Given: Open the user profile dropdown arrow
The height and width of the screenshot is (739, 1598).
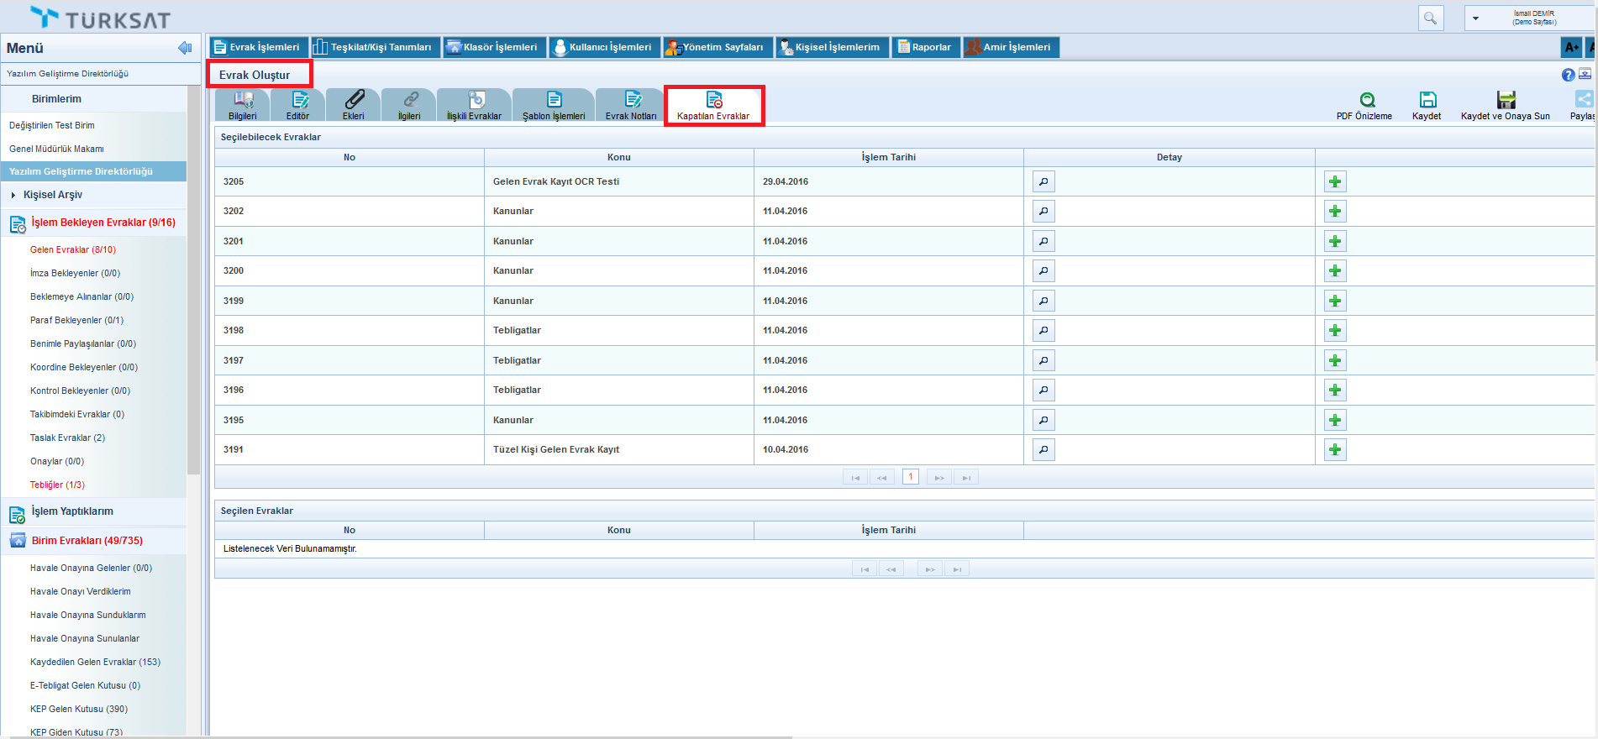Looking at the screenshot, I should coord(1476,18).
